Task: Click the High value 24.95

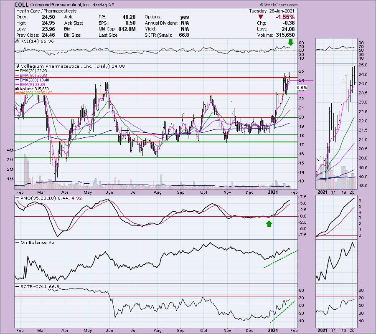Action: coord(49,23)
